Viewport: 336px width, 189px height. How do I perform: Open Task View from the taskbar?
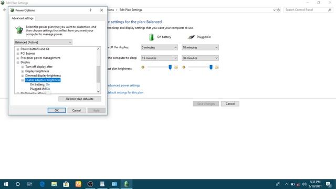coord(29,184)
